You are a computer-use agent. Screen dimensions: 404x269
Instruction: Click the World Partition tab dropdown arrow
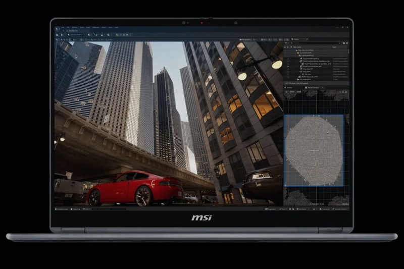tap(323, 87)
